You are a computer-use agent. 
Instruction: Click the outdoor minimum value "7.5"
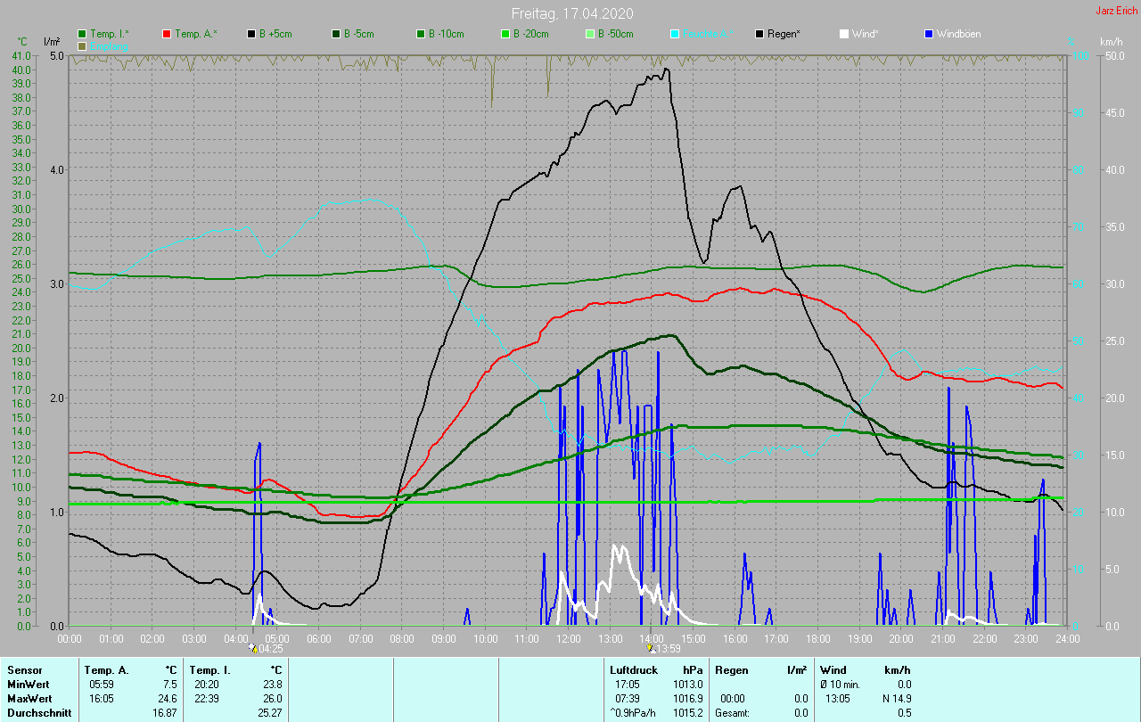170,684
